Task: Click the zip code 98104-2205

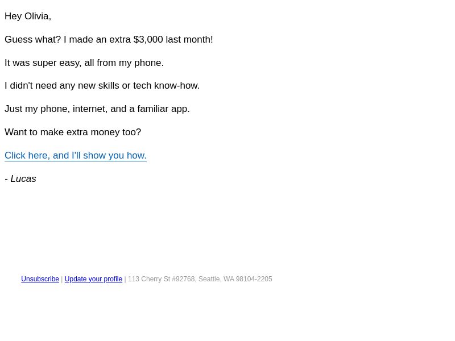Action: click(x=254, y=279)
